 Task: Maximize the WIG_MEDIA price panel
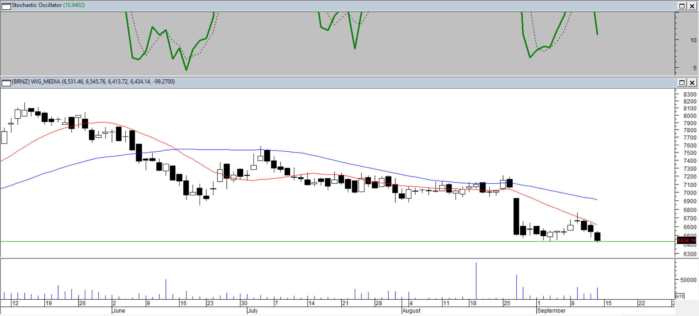[x=682, y=82]
